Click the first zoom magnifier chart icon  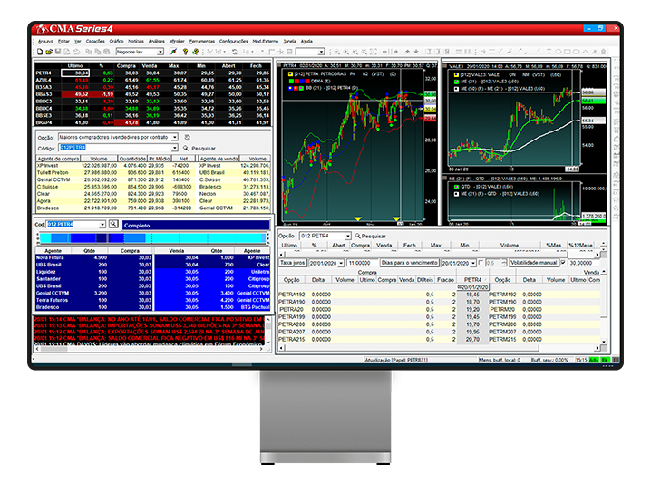(x=336, y=52)
